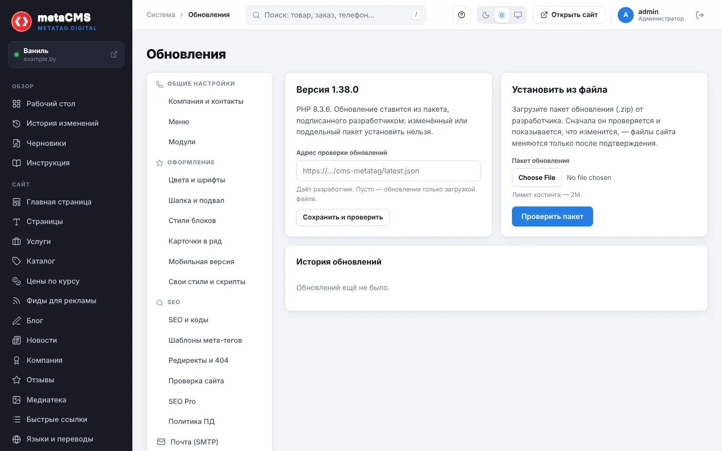Click the Языки и переводы globe icon

point(17,439)
